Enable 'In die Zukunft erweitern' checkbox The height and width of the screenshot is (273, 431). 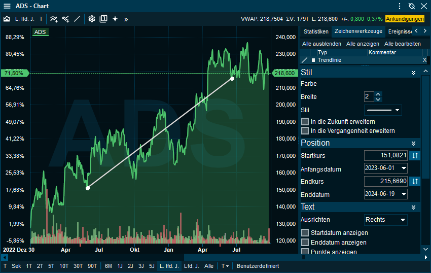305,122
